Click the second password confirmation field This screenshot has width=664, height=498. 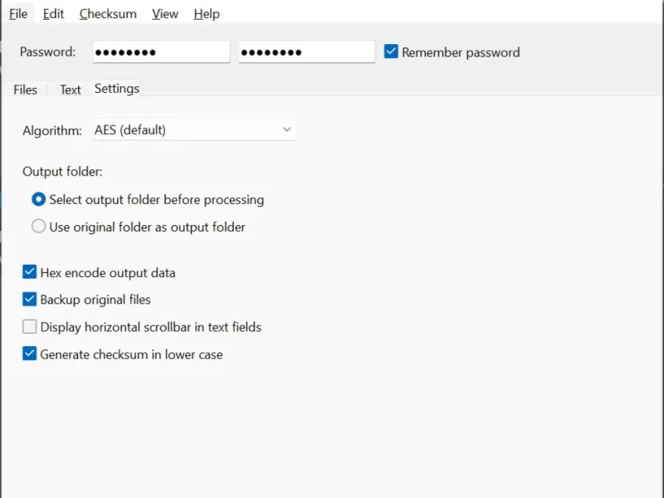click(306, 52)
